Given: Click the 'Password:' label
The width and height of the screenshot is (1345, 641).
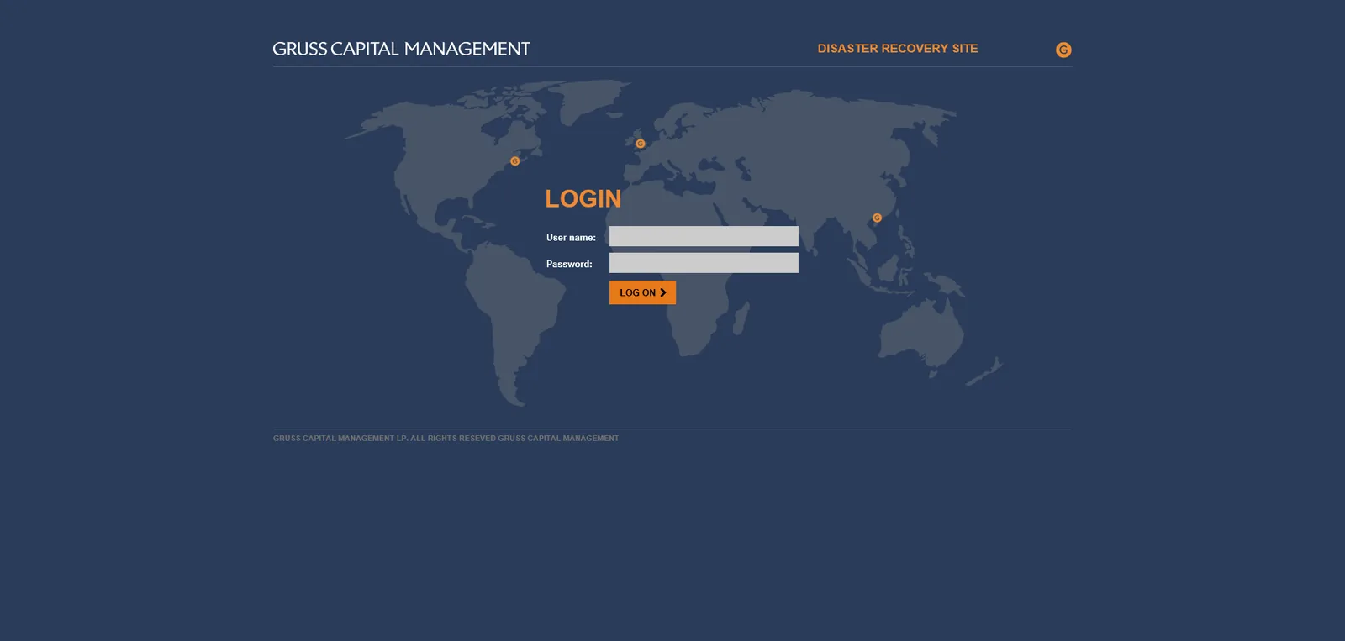Looking at the screenshot, I should [569, 264].
